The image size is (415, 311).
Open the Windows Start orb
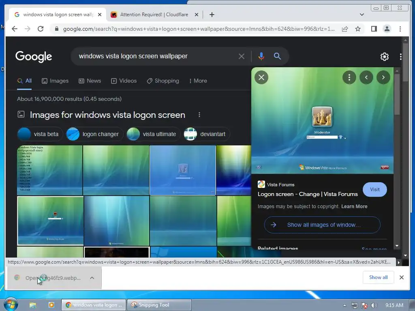pyautogui.click(x=11, y=305)
